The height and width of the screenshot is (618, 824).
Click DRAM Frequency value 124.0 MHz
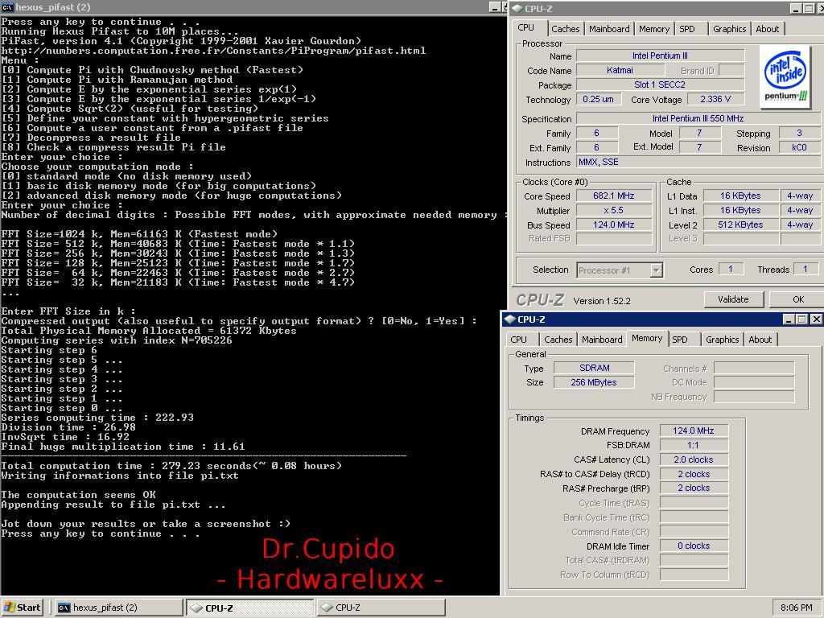coord(694,431)
